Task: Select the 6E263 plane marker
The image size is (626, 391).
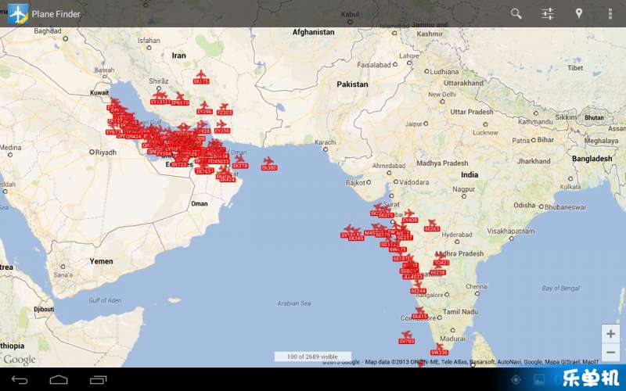Action: click(432, 225)
